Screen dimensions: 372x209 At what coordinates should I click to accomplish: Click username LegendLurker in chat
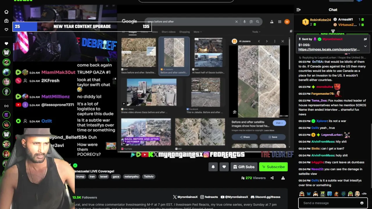[332, 135]
